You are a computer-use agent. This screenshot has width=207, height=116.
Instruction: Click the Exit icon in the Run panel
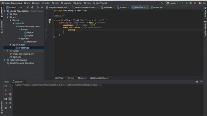tap(5, 103)
